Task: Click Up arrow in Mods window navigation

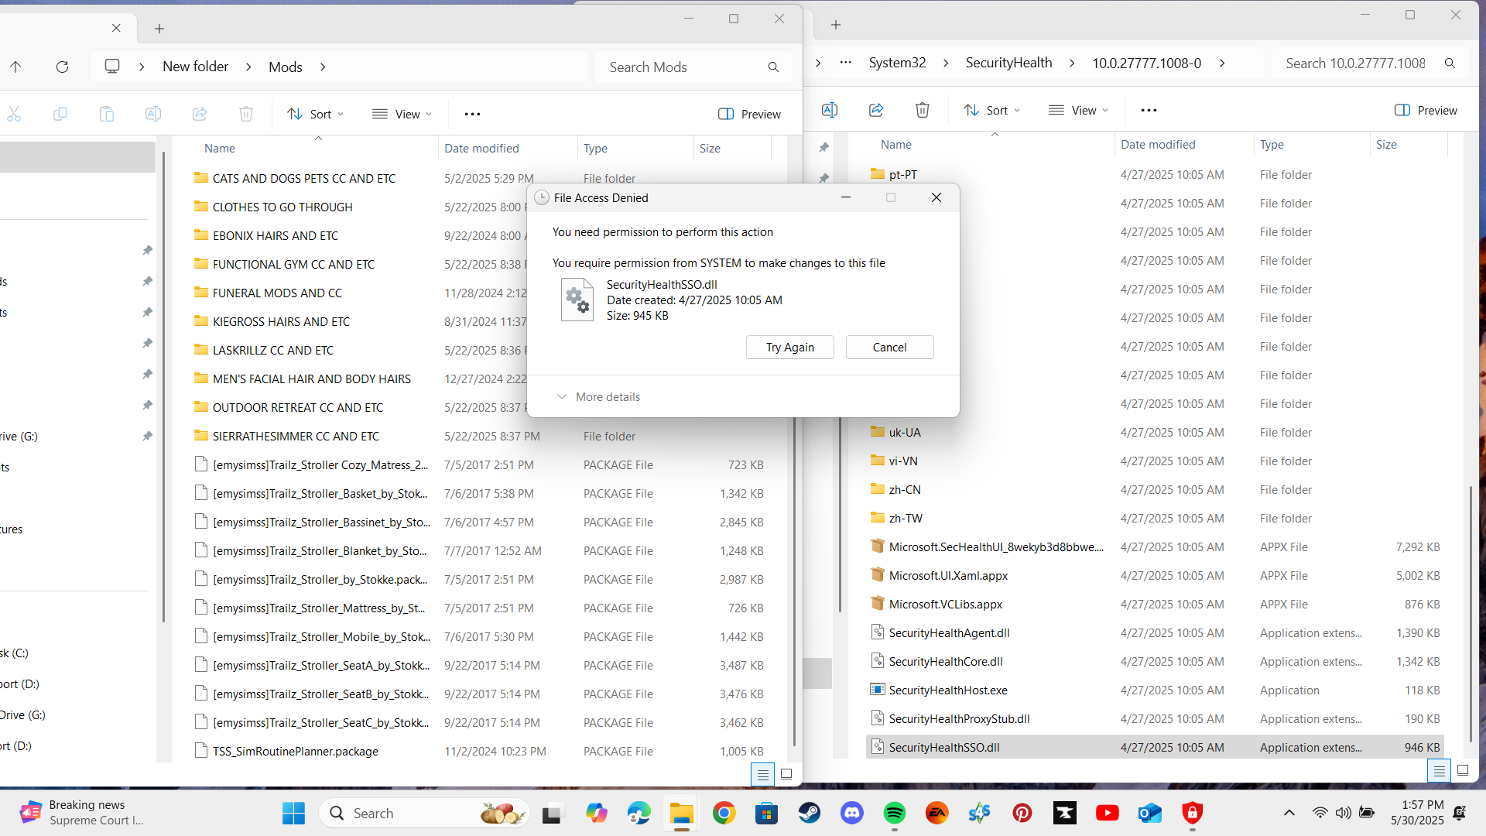Action: point(15,67)
